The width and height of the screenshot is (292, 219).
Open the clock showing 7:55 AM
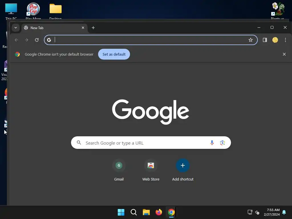tap(272, 212)
